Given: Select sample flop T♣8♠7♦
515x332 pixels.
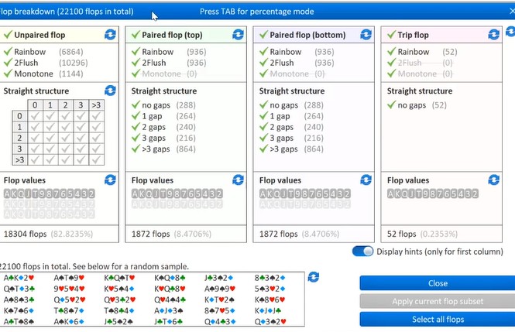Looking at the screenshot, I should [69, 310].
